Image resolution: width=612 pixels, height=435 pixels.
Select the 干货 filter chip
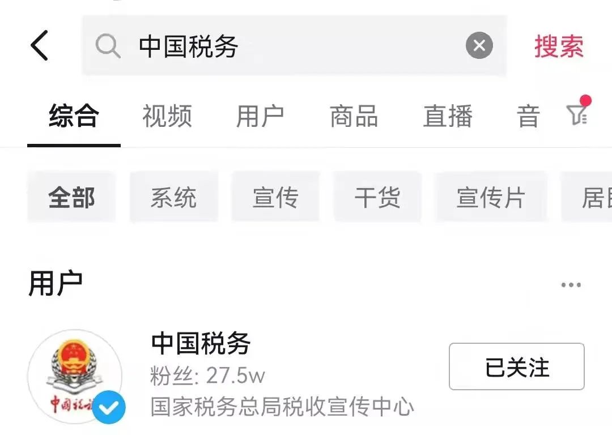click(377, 197)
